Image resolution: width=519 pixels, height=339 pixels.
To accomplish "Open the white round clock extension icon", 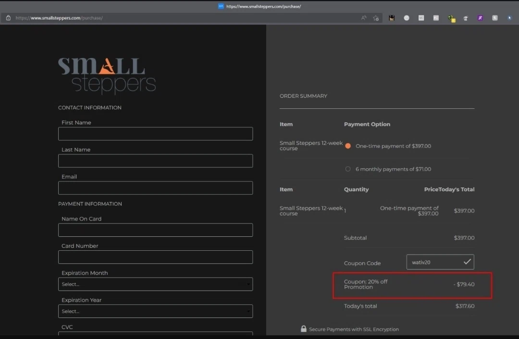I will click(407, 18).
